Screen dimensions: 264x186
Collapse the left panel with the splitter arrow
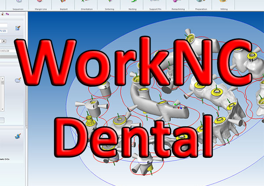click(26, 128)
